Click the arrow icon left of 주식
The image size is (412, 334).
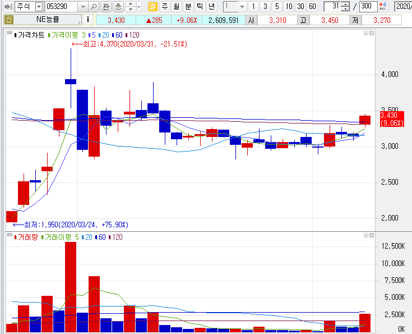point(8,6)
